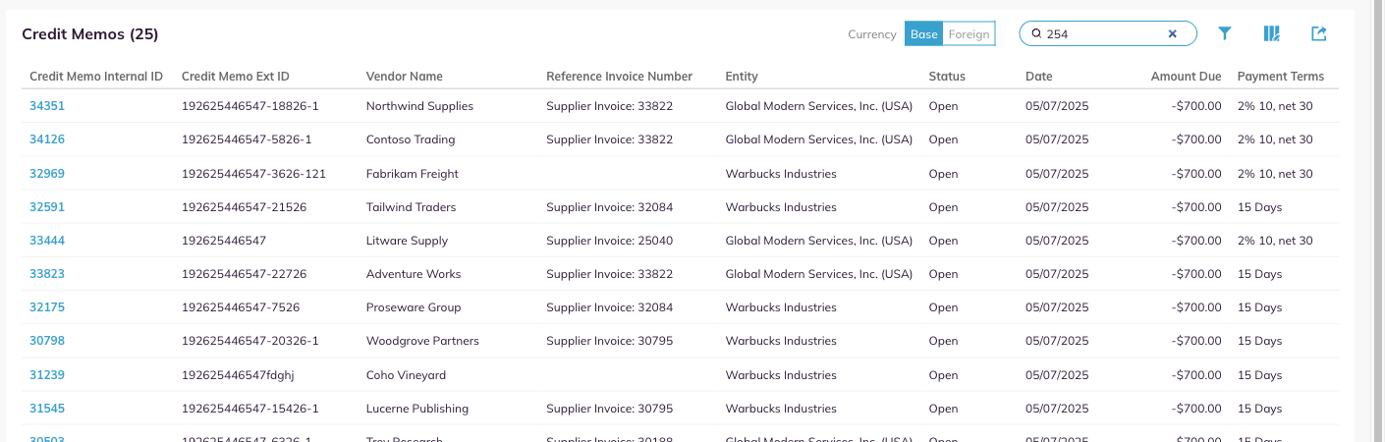Screen dimensions: 1385x442
Task: Sort by Status column header
Action: coord(947,77)
